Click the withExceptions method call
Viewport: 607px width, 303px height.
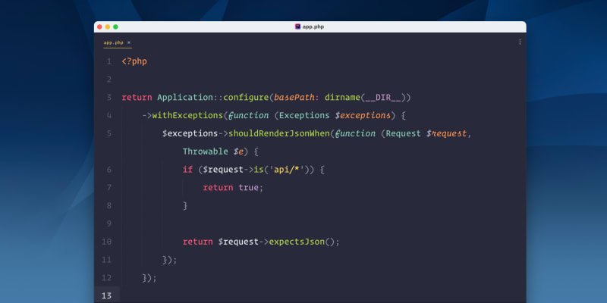[x=187, y=116]
